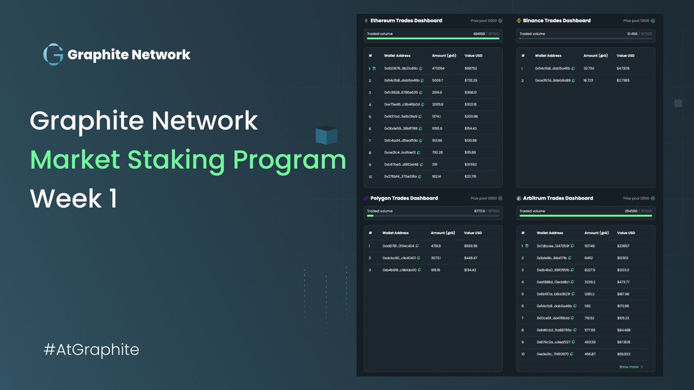The image size is (694, 390).
Task: Click the Ethereum amount 470064
Action: point(438,68)
